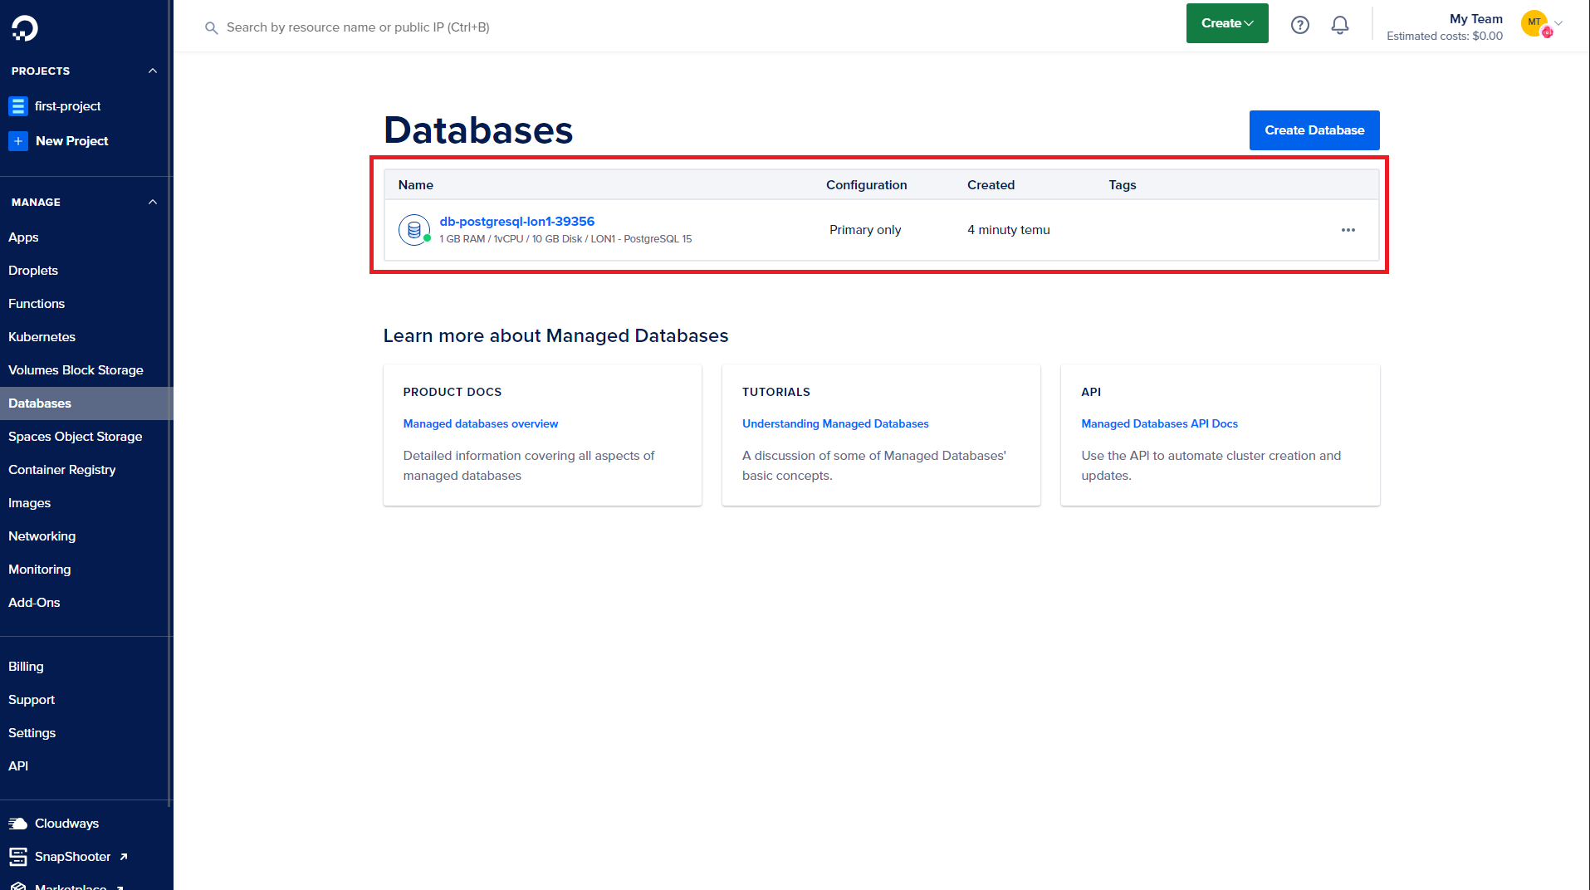The height and width of the screenshot is (890, 1590).
Task: Click the plus icon for New Project
Action: [x=17, y=141]
